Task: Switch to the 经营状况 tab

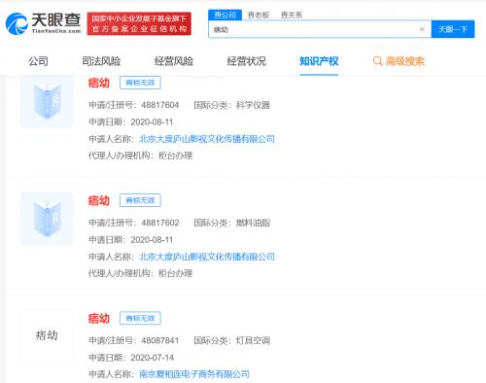Action: pos(246,61)
